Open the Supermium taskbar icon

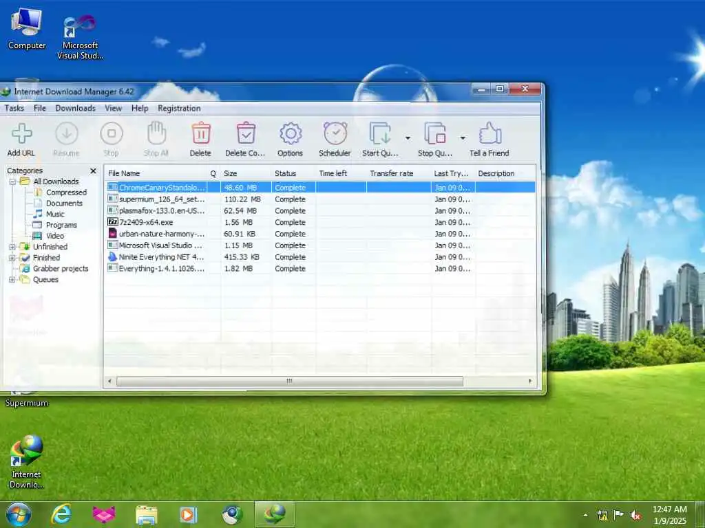232,515
